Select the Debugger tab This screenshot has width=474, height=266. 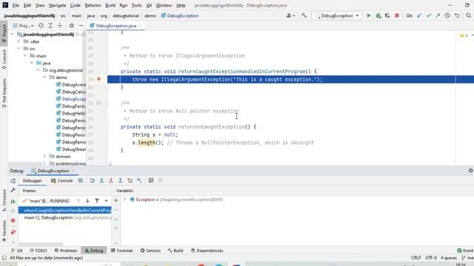(x=33, y=180)
